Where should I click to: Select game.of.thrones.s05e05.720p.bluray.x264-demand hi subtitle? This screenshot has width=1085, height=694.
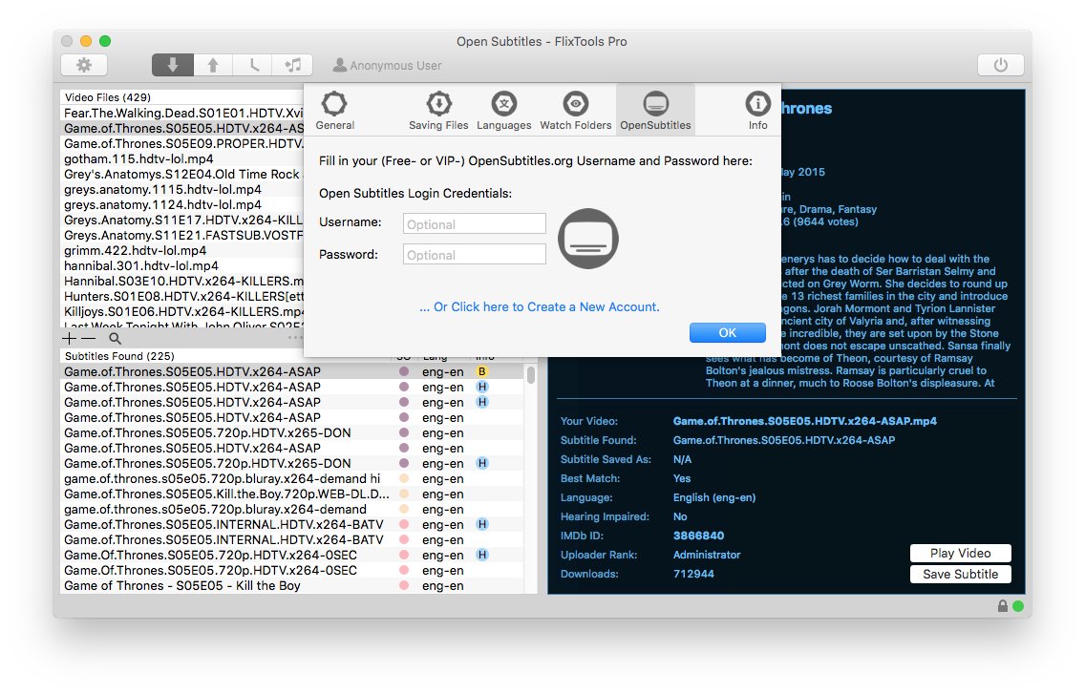click(x=291, y=478)
